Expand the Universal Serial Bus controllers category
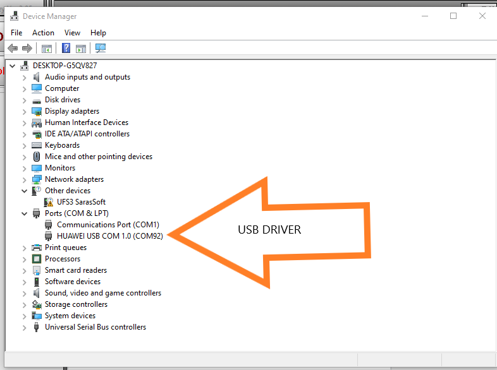 coord(25,328)
